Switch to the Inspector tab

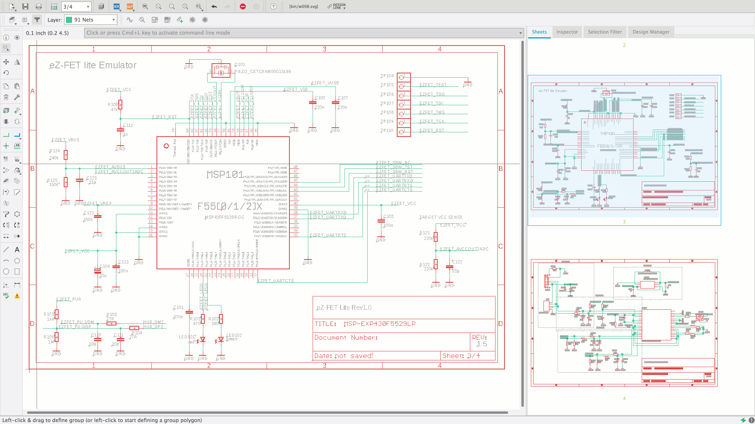coord(567,32)
